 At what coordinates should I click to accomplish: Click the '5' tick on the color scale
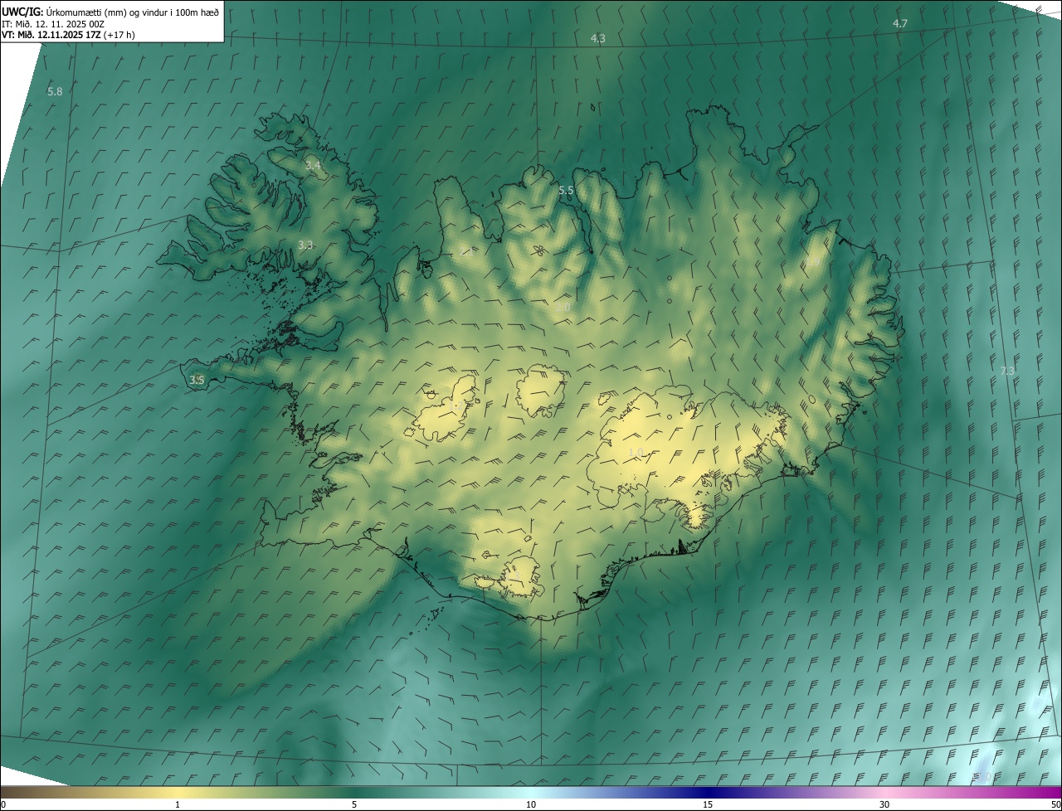[x=354, y=804]
